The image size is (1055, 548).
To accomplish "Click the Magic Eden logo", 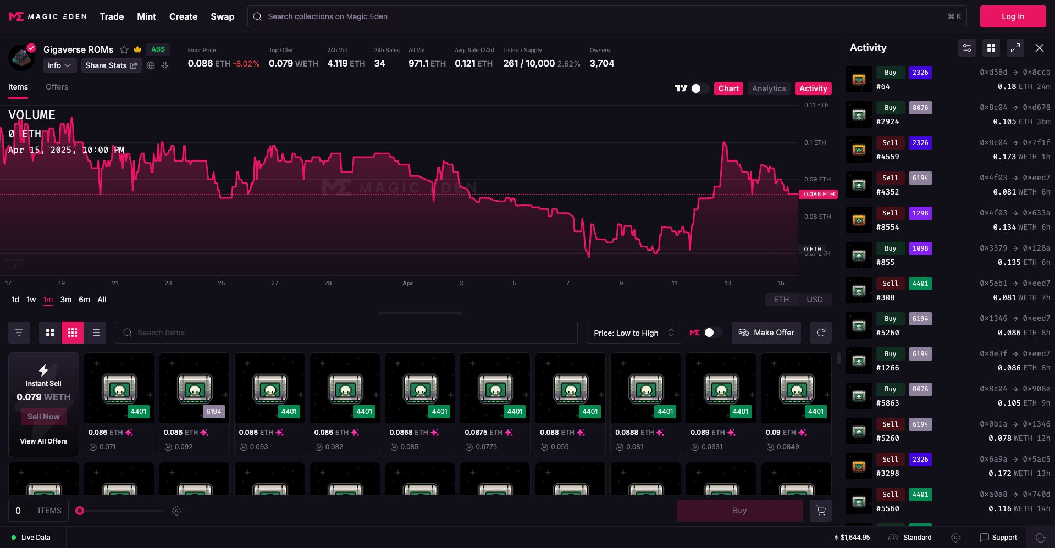I will tap(48, 16).
